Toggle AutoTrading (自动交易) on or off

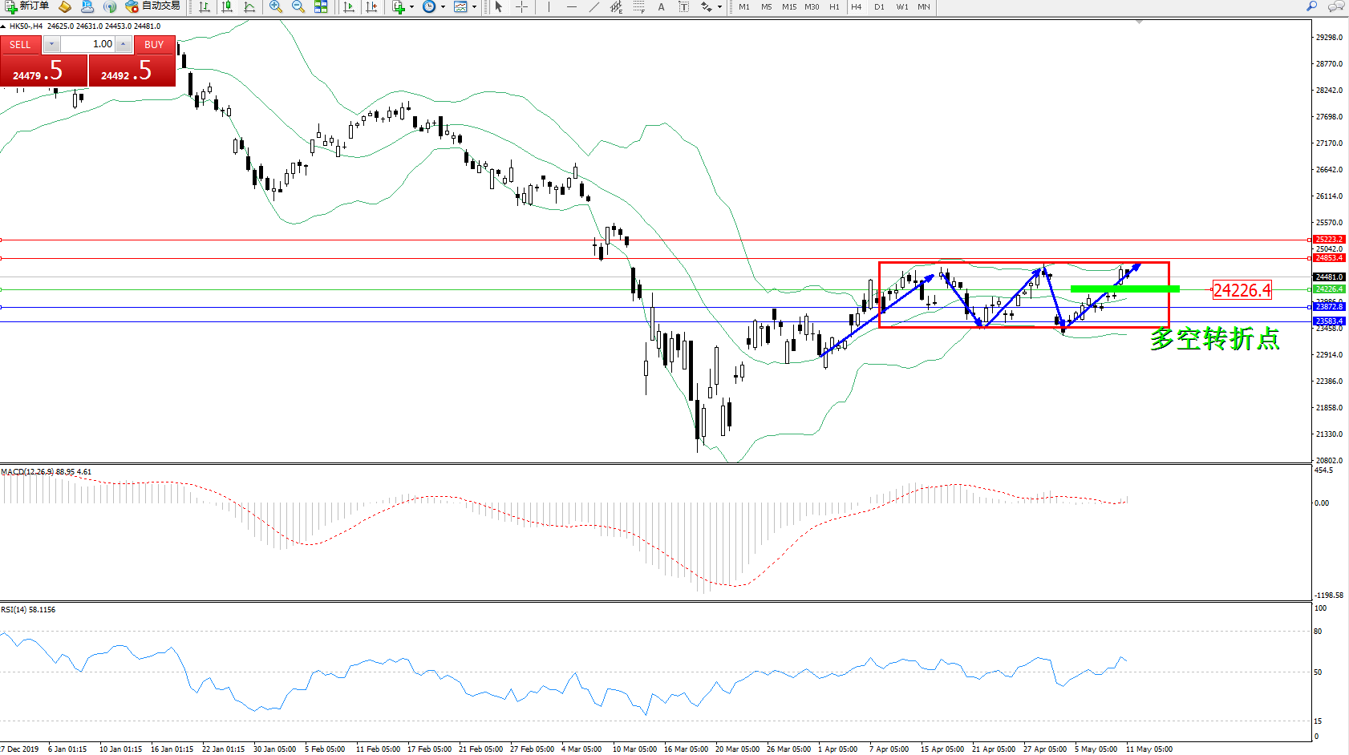(x=153, y=6)
